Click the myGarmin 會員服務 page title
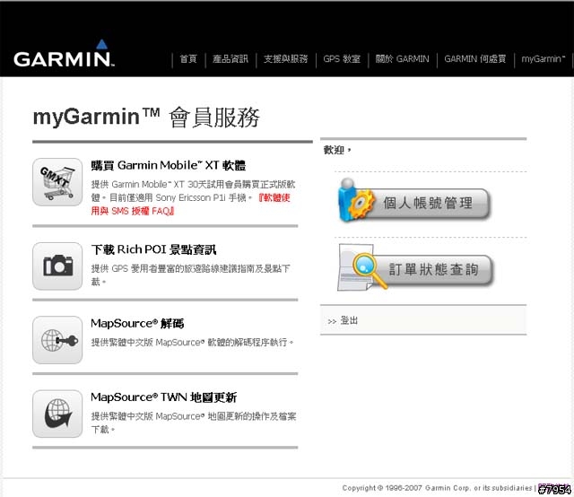Viewport: 574px width, 497px height. [x=146, y=118]
